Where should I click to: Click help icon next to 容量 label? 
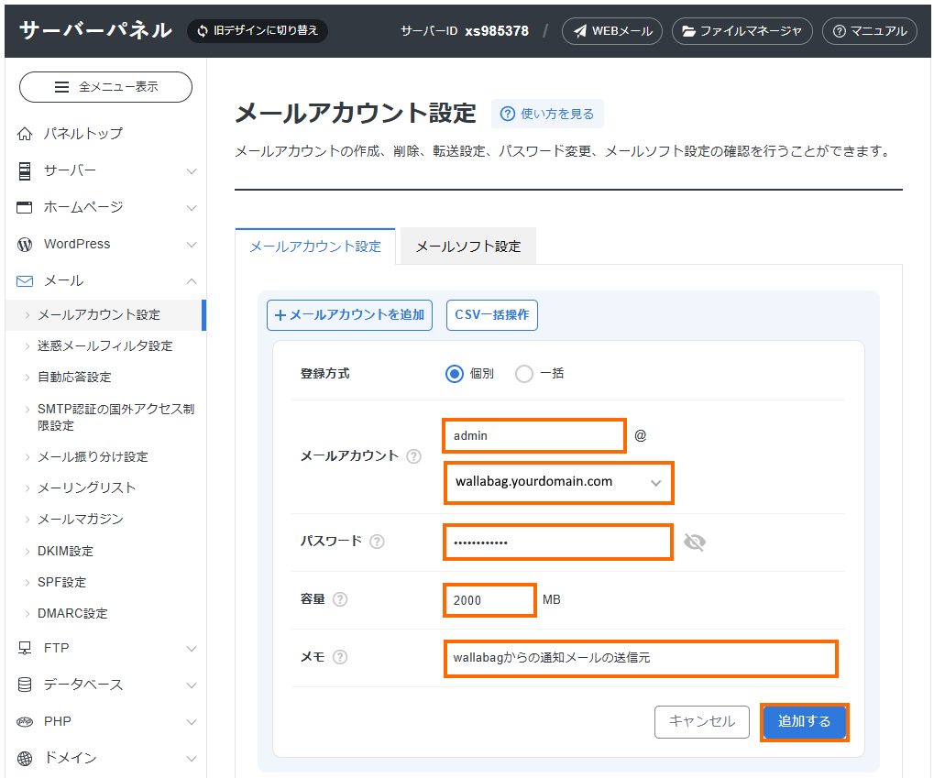pos(340,599)
